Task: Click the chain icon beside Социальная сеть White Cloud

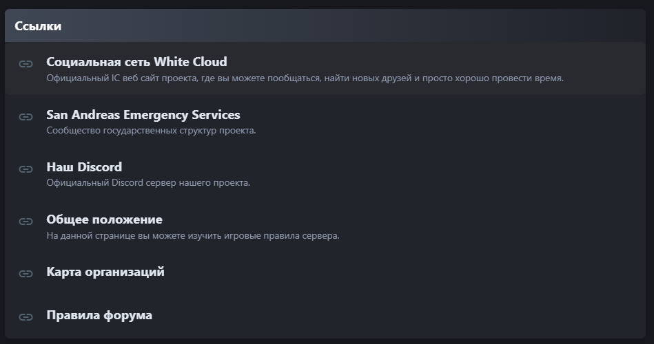Action: (x=26, y=64)
